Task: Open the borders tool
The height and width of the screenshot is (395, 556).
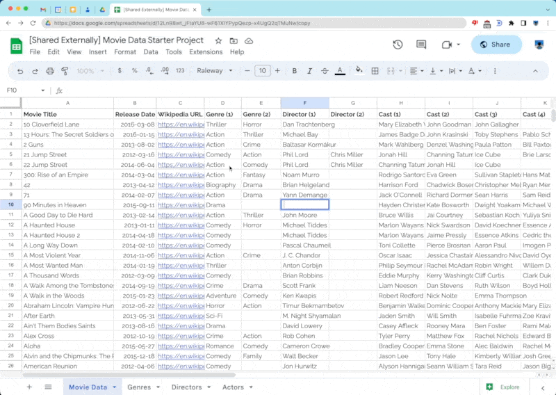Action: pyautogui.click(x=375, y=71)
